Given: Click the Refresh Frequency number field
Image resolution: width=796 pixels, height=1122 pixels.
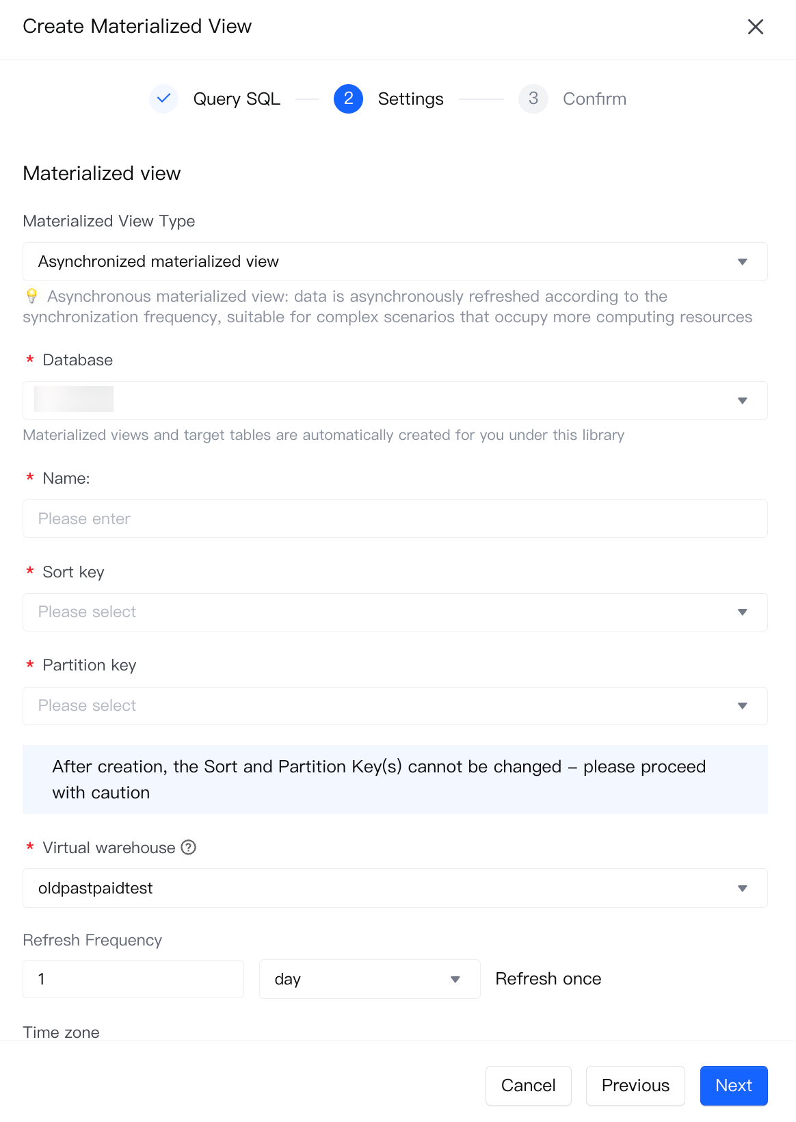Looking at the screenshot, I should tap(133, 979).
